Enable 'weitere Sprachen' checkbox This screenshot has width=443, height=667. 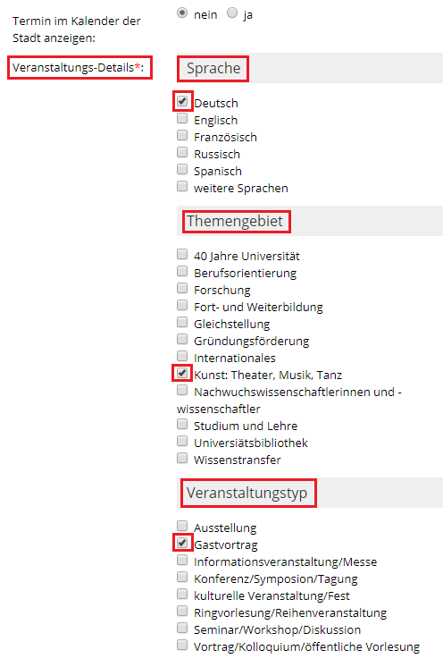tap(182, 186)
